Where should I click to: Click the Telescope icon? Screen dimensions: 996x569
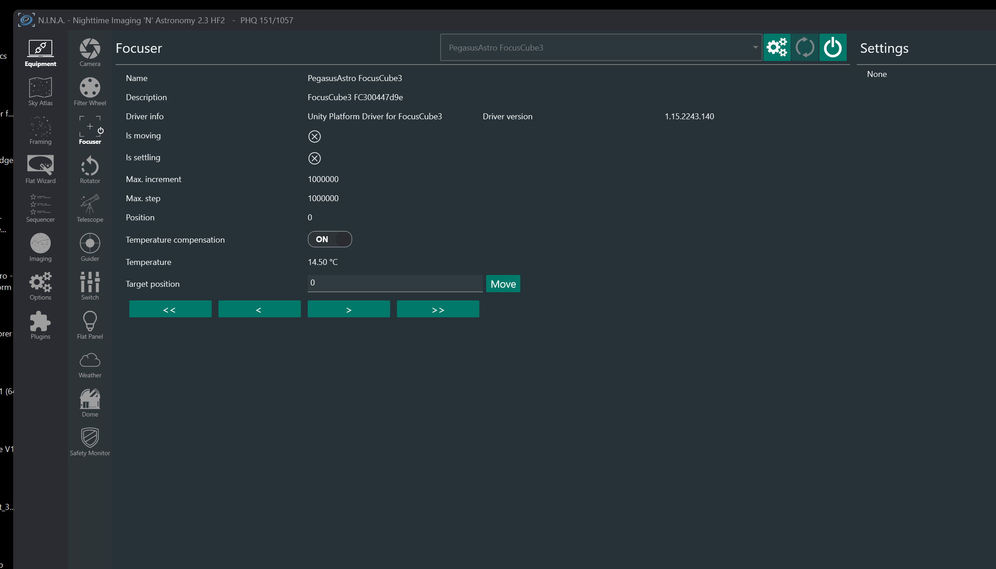[x=90, y=208]
